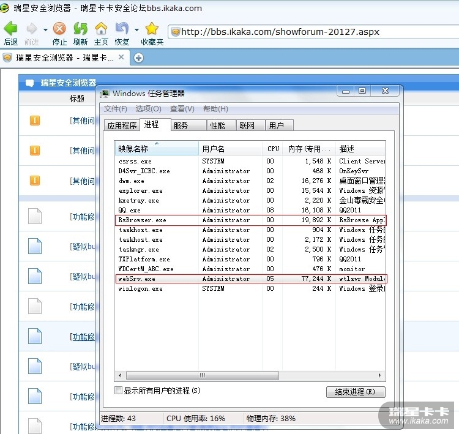Select the dwm.exe process
This screenshot has width=459, height=434.
tap(250, 181)
